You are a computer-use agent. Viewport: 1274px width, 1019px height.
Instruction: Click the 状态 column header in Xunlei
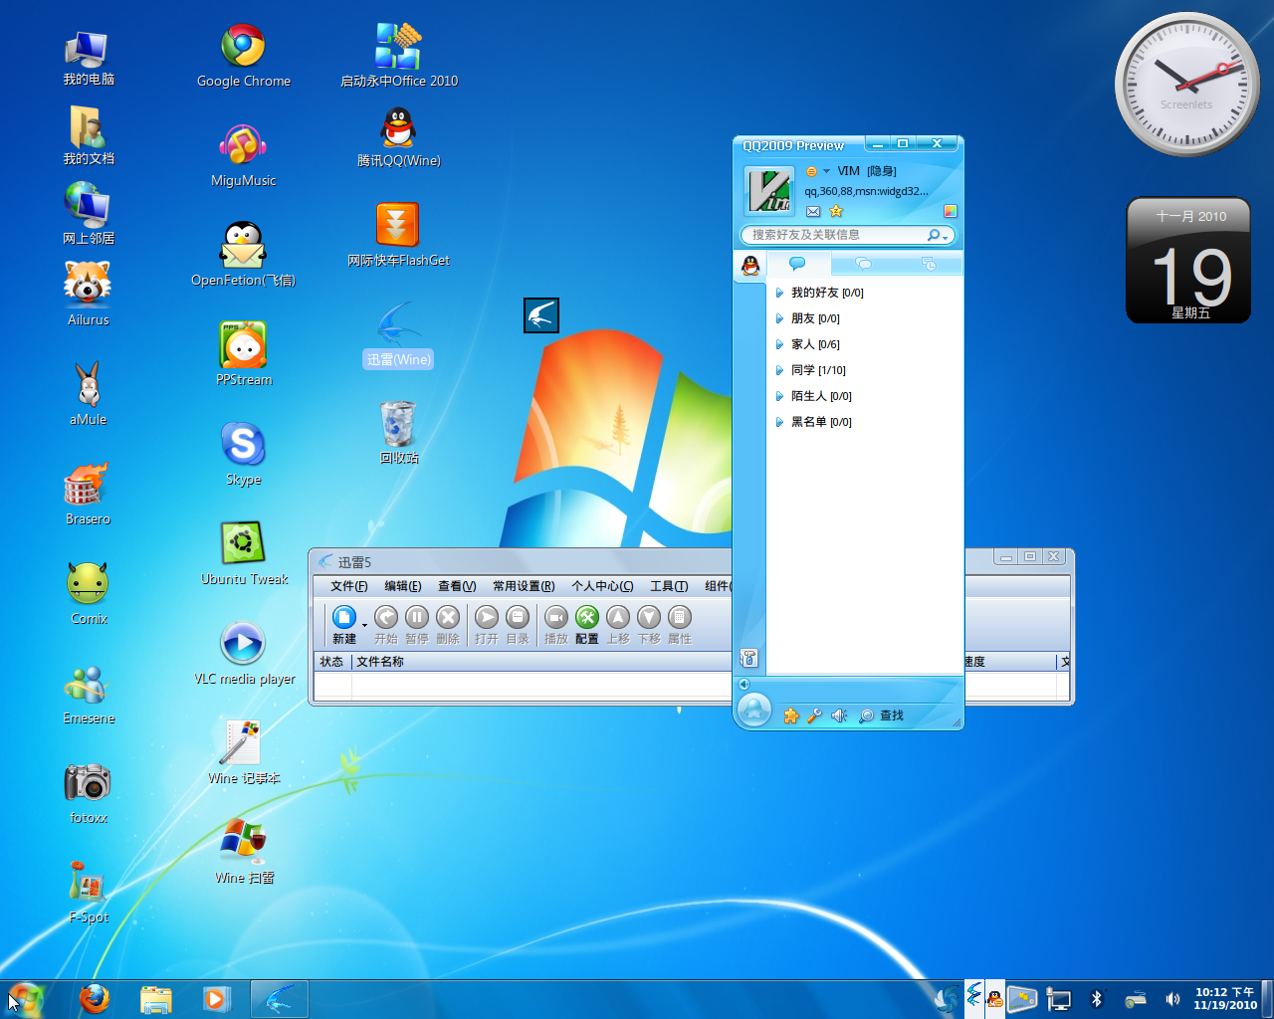pos(331,662)
